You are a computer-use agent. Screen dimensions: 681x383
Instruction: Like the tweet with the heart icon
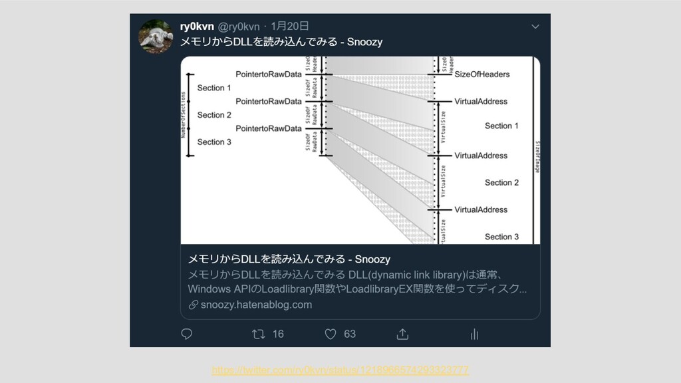(x=331, y=334)
